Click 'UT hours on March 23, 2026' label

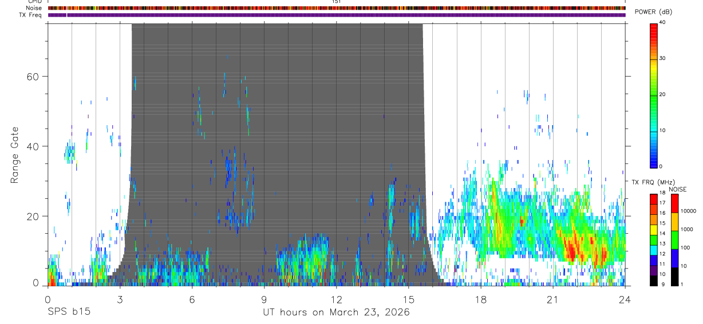[336, 313]
